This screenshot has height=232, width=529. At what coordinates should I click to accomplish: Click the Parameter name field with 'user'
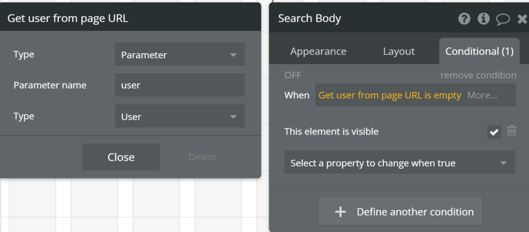pos(180,85)
